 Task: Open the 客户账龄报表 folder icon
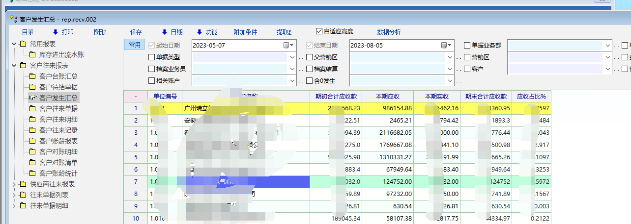pos(32,141)
